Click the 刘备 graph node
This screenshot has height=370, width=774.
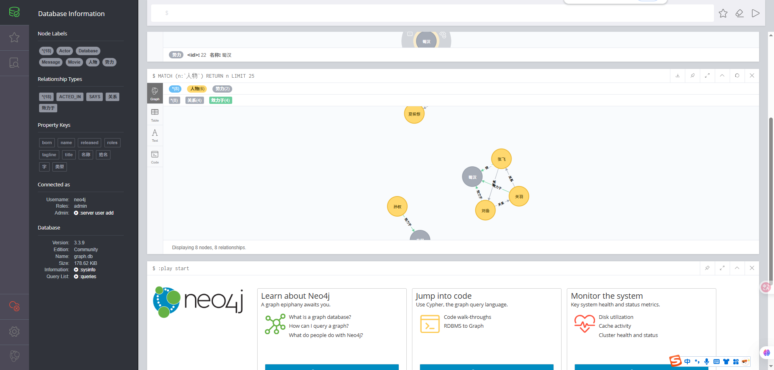485,211
